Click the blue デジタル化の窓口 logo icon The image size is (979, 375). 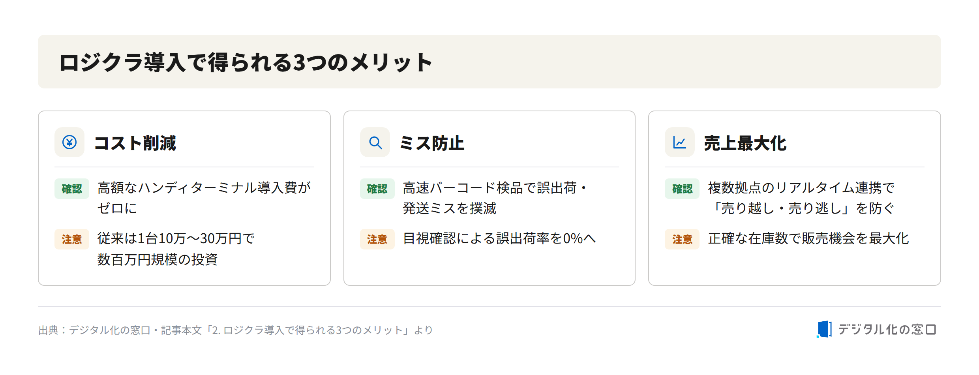coord(824,329)
